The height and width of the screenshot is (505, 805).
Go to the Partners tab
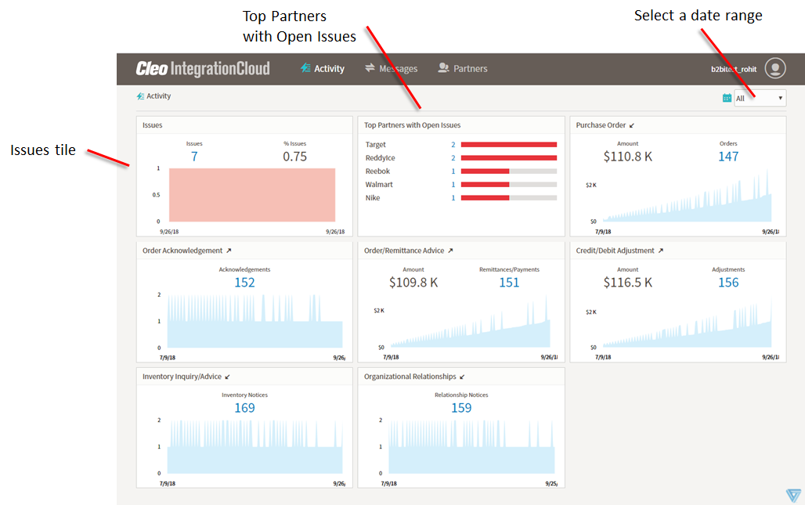[x=463, y=69]
